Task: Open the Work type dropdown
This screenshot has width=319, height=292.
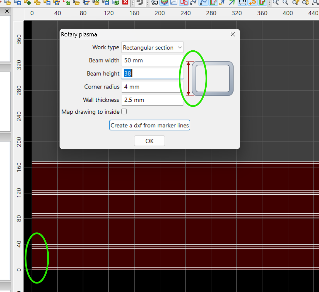Action: coord(152,48)
